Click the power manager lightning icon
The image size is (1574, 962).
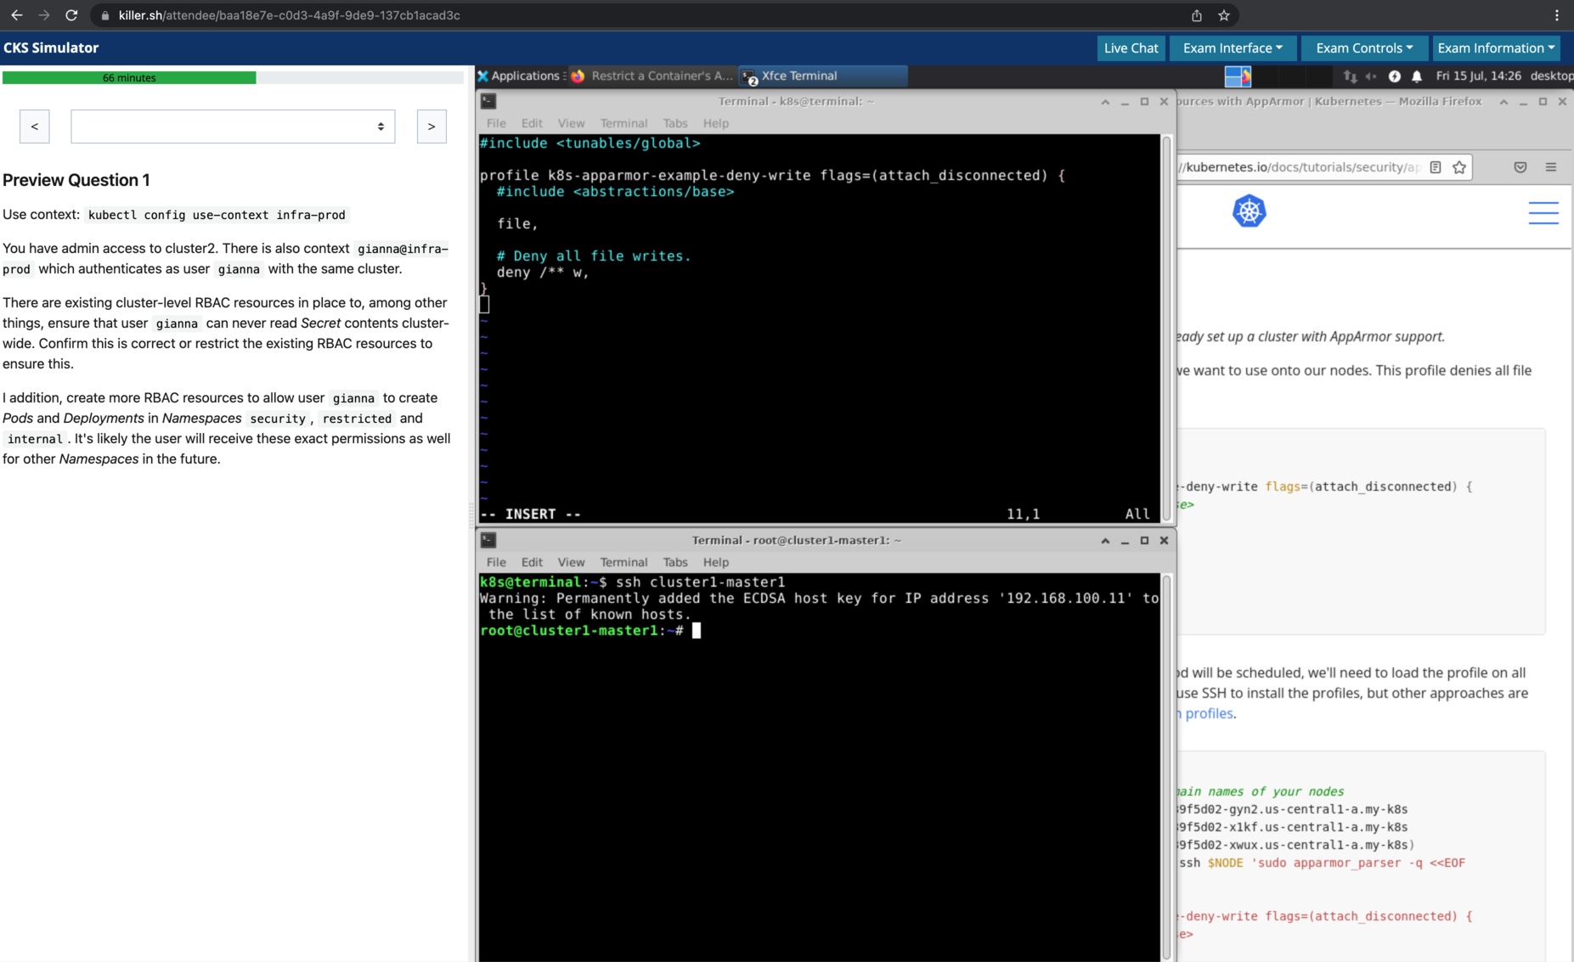pyautogui.click(x=1395, y=76)
